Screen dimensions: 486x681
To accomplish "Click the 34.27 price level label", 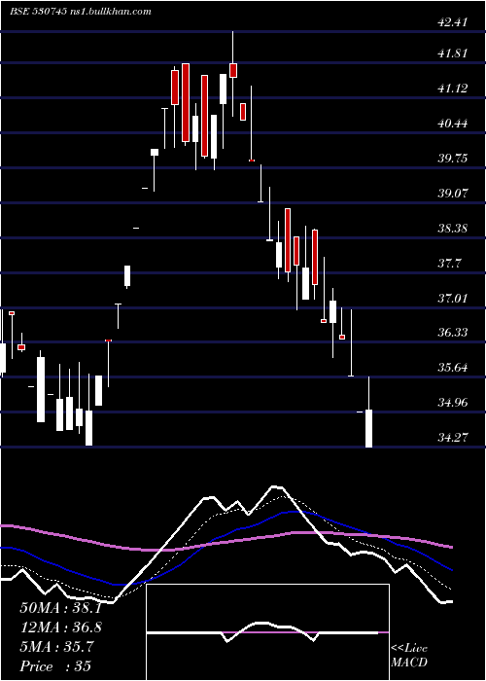I will (453, 438).
